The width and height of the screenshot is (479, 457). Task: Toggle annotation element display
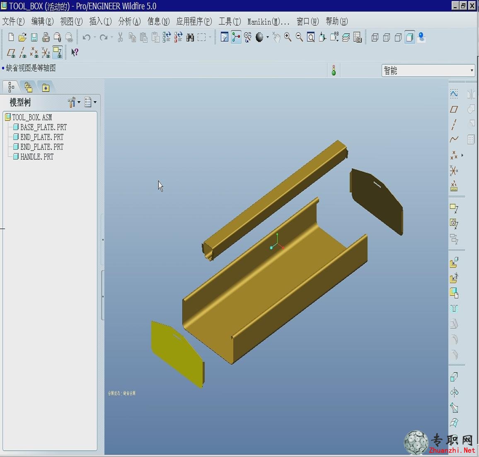pyautogui.click(x=58, y=53)
